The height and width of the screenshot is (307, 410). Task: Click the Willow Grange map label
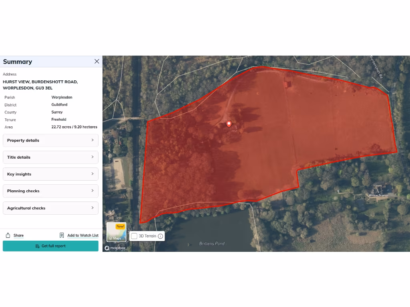pyautogui.click(x=378, y=195)
